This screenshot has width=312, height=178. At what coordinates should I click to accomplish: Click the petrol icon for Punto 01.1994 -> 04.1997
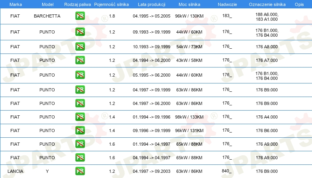click(x=80, y=144)
